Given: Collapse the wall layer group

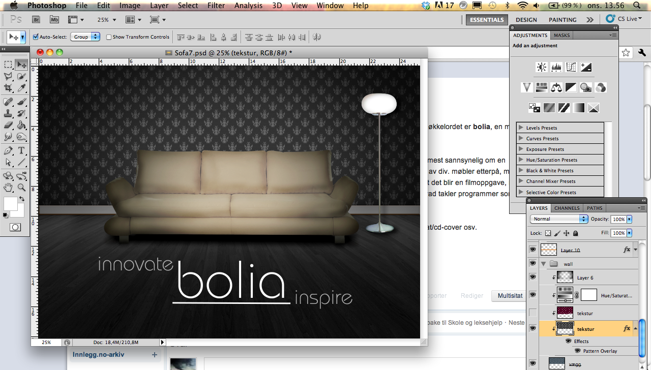Looking at the screenshot, I should 543,264.
